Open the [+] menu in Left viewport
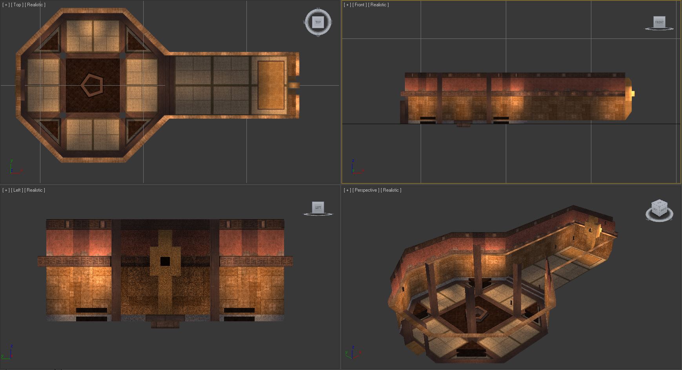Image resolution: width=682 pixels, height=370 pixels. (6, 190)
